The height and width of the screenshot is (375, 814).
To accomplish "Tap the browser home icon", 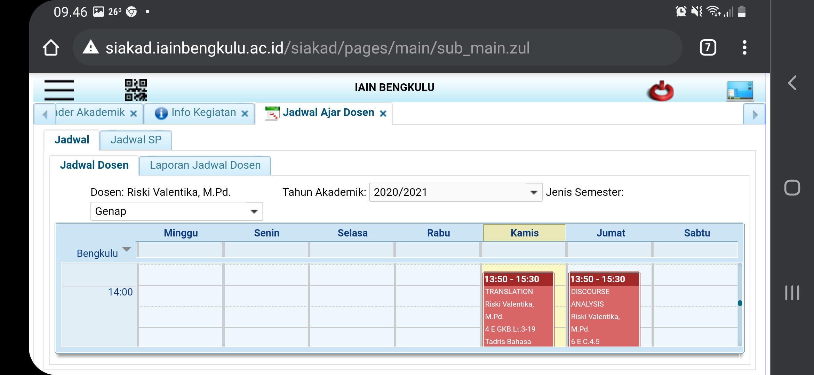I will 51,48.
